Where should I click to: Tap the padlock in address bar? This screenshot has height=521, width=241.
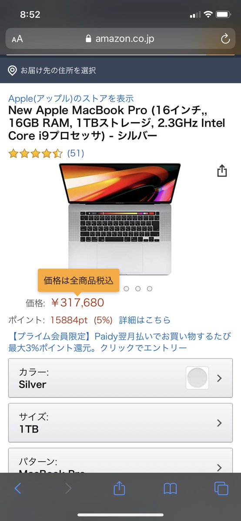[x=88, y=39]
